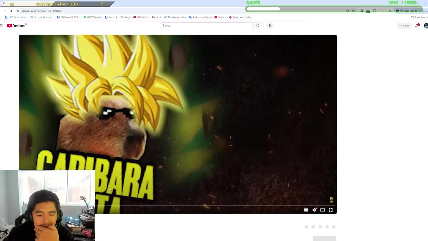Open the YouTube hamburger guide menu
The width and height of the screenshot is (428, 241).
(x=1, y=26)
